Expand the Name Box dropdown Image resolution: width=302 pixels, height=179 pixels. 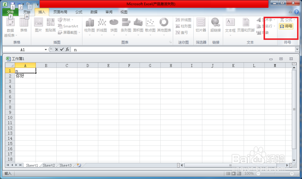pos(46,50)
